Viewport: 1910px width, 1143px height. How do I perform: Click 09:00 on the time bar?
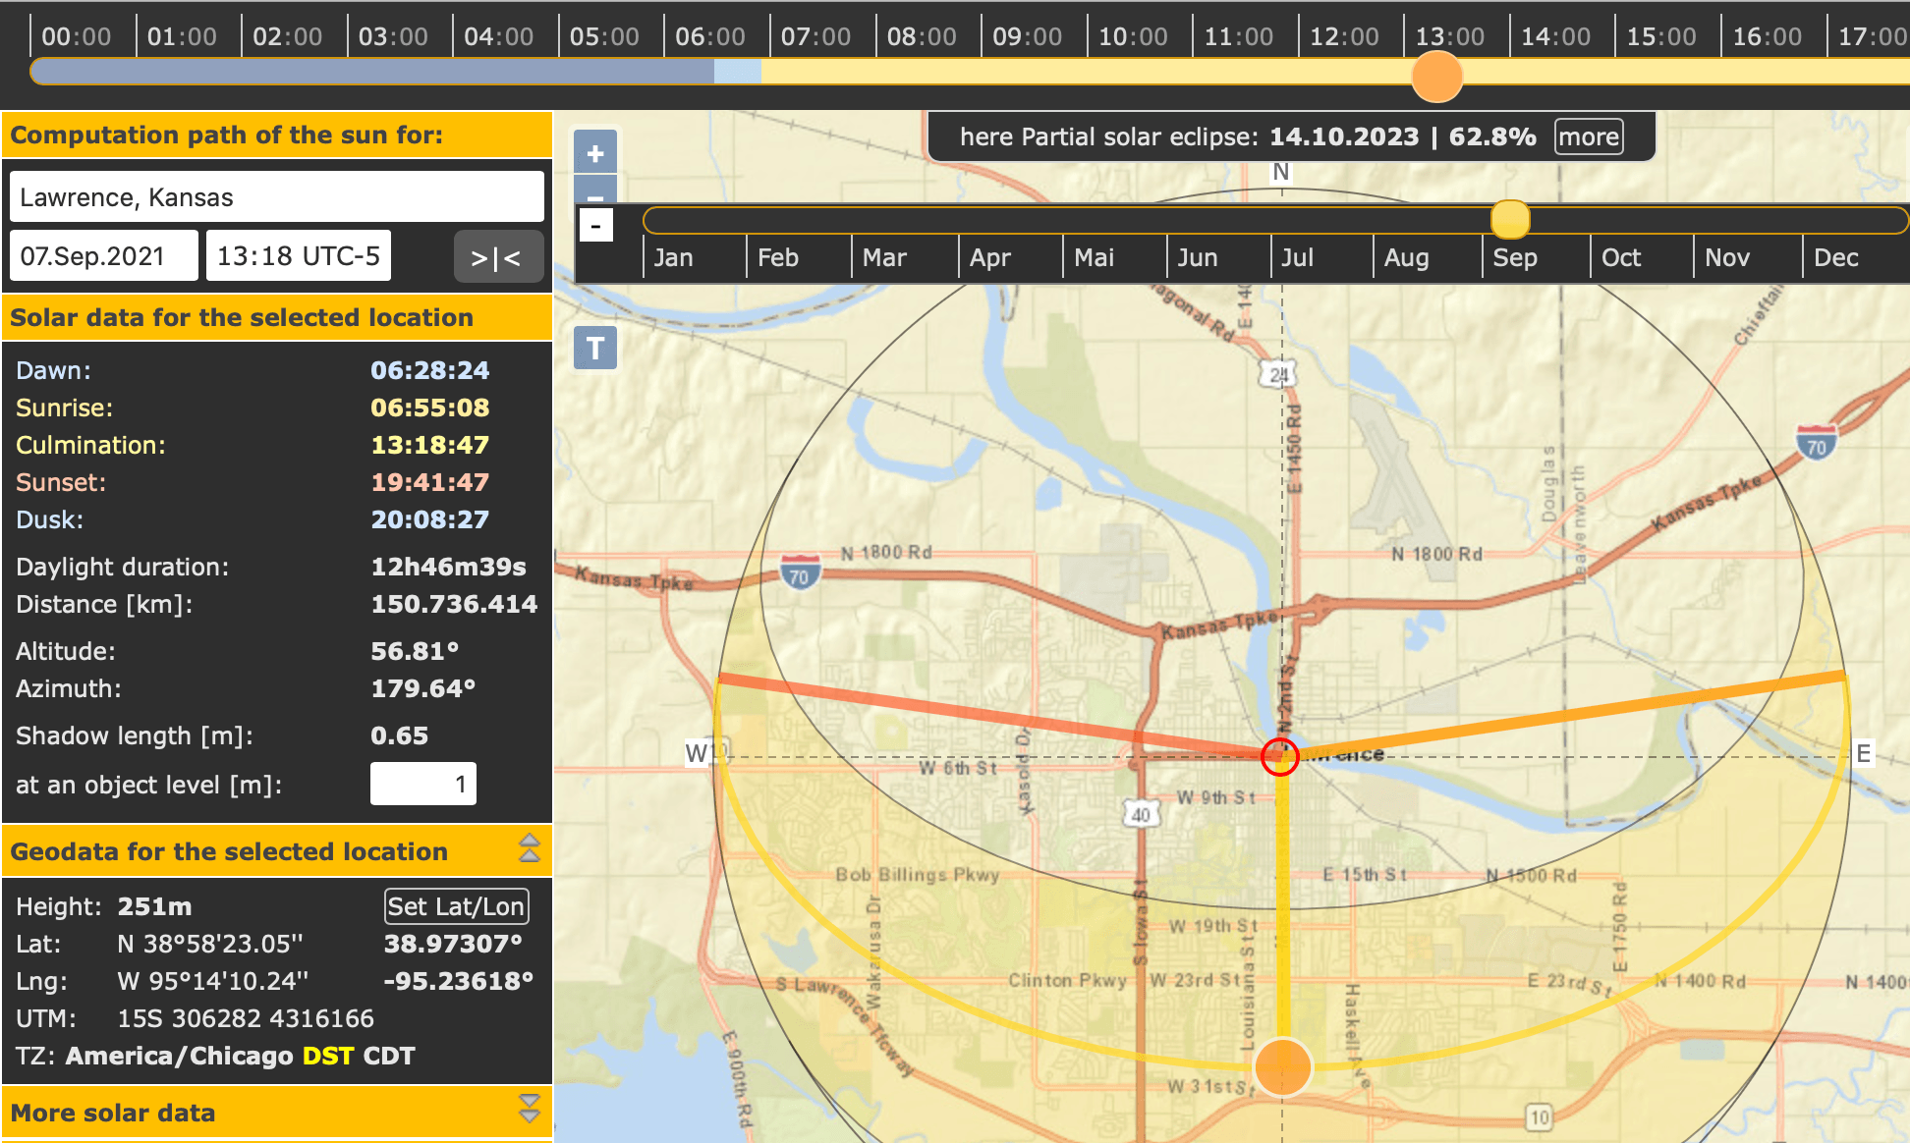click(x=1028, y=37)
